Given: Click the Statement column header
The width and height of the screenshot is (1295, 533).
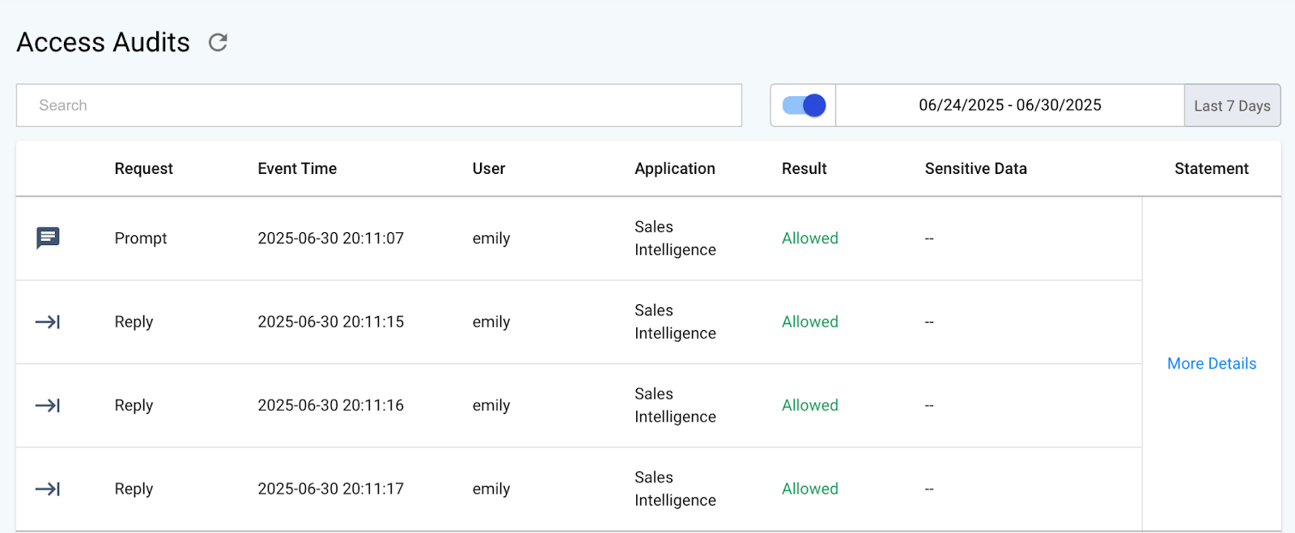Looking at the screenshot, I should 1211,168.
